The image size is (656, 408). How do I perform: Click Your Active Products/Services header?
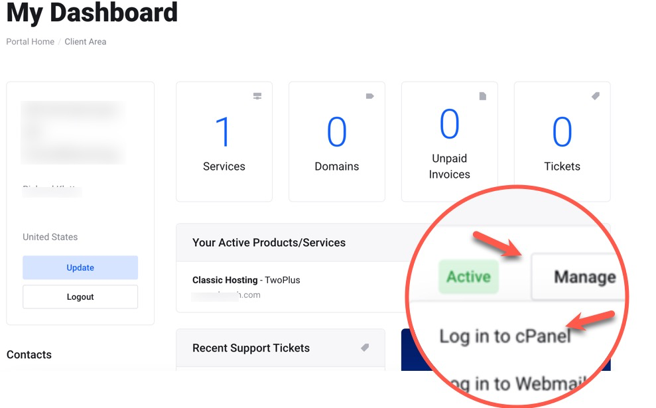tap(269, 243)
